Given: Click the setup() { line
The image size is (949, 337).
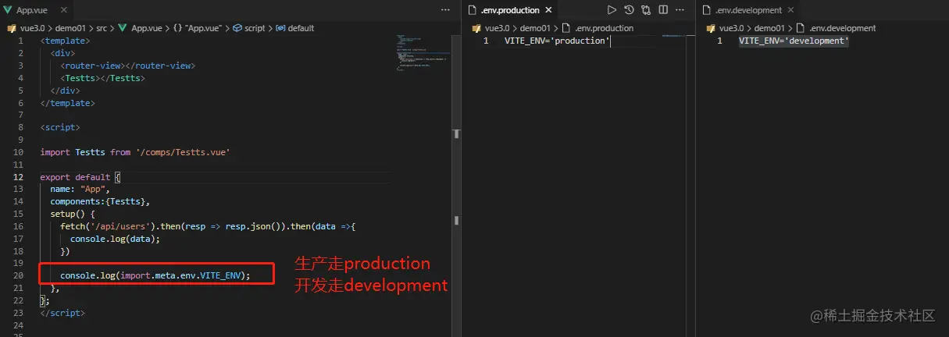Looking at the screenshot, I should [x=73, y=214].
